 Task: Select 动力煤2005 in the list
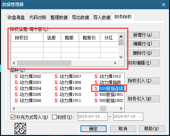pos(28,94)
